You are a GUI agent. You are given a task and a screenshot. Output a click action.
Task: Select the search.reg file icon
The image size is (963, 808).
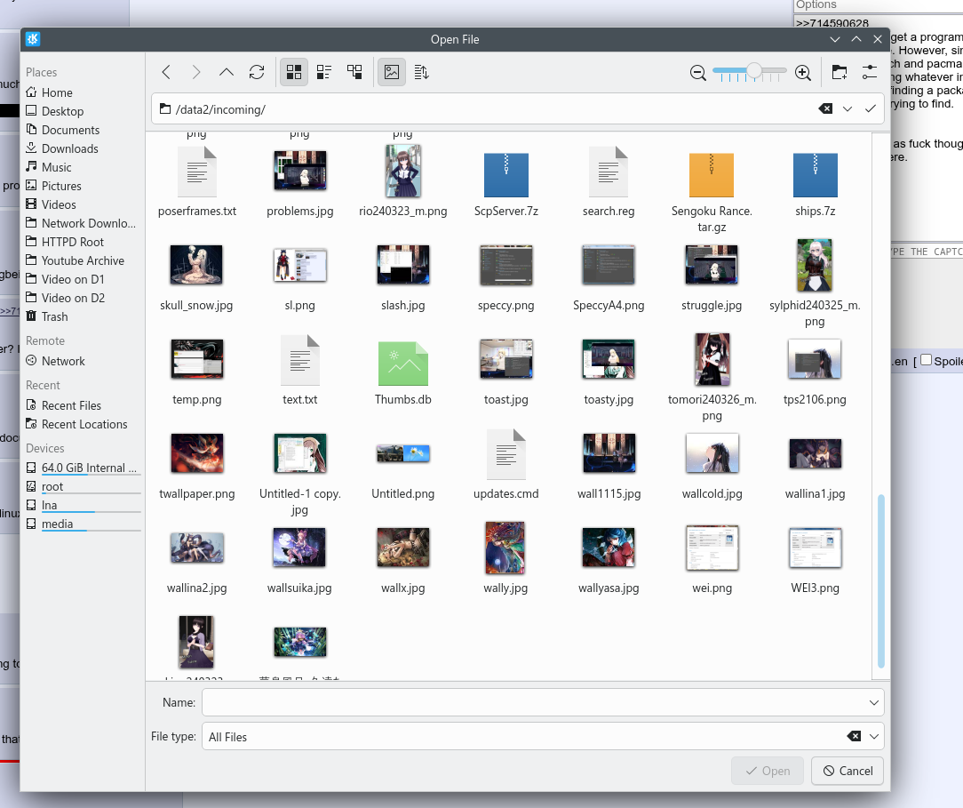(x=609, y=172)
